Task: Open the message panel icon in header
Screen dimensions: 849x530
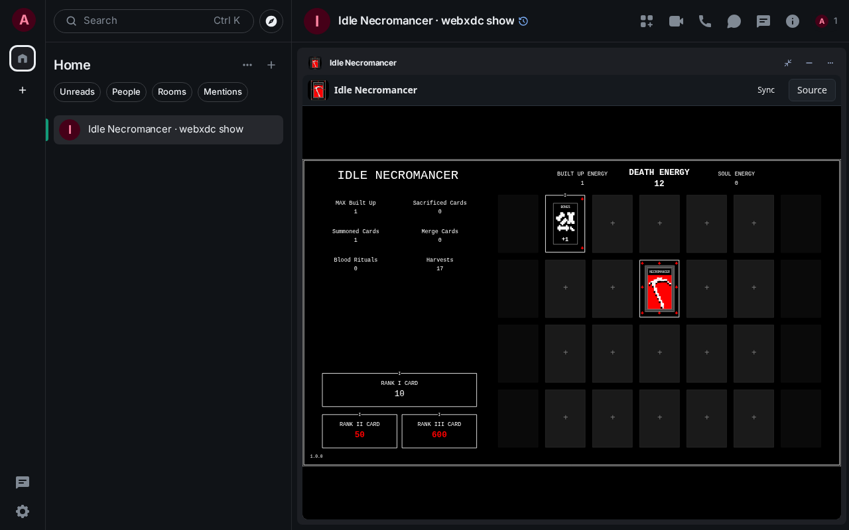Action: tap(763, 21)
